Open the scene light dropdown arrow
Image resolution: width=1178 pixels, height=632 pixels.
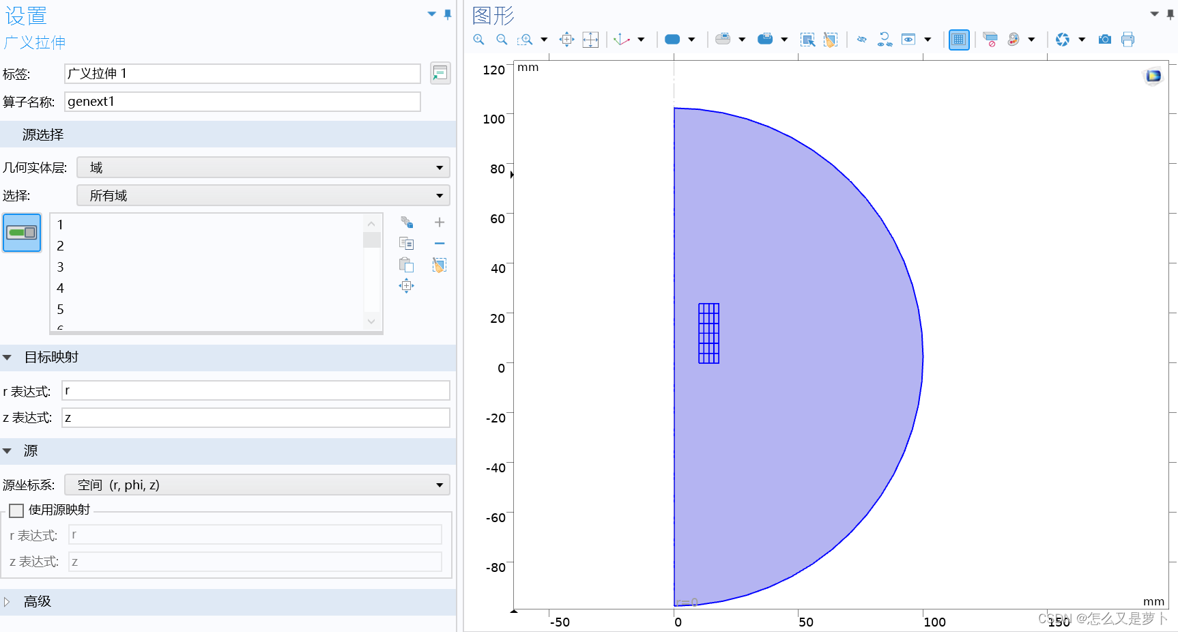coord(1082,40)
